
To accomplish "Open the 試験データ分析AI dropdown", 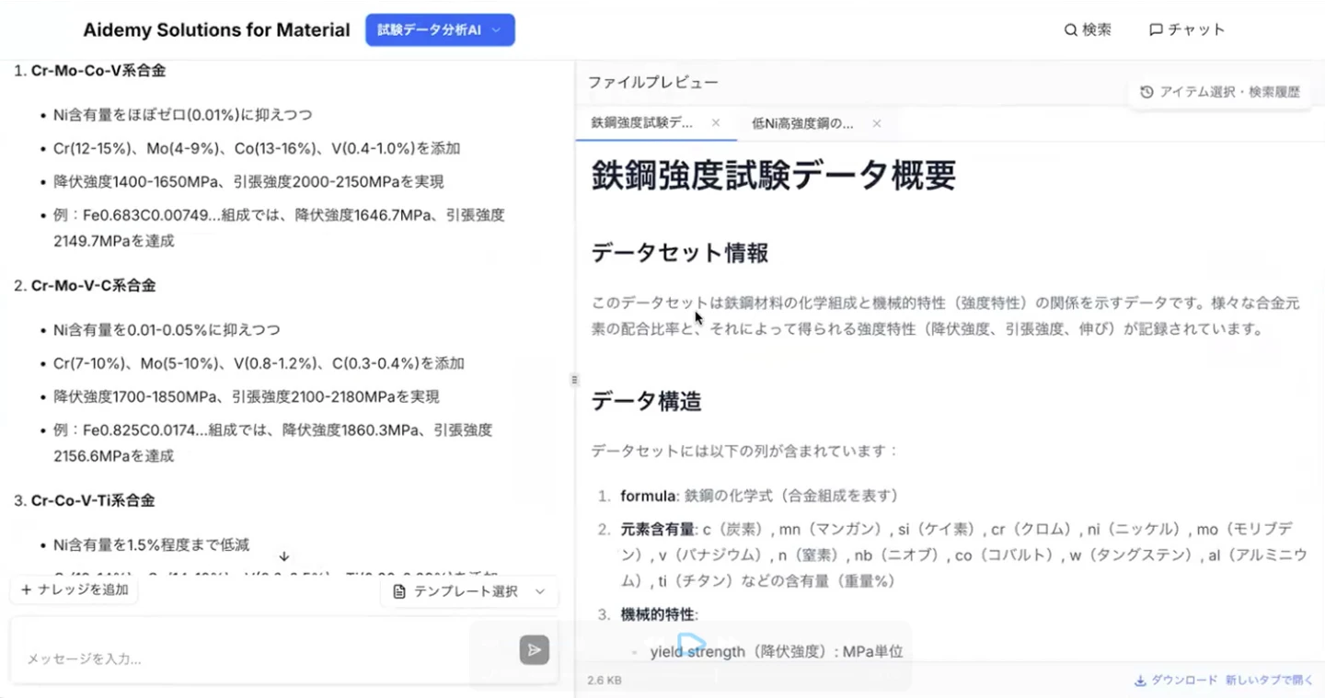I will (x=439, y=29).
